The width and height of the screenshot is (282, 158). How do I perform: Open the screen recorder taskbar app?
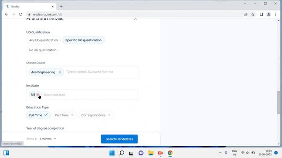click(x=160, y=153)
